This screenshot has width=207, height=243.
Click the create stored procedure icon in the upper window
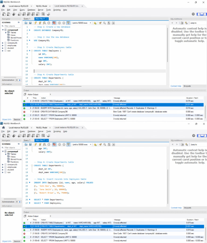33,14
